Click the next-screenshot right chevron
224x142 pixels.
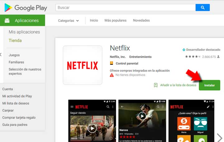pyautogui.click(x=219, y=138)
